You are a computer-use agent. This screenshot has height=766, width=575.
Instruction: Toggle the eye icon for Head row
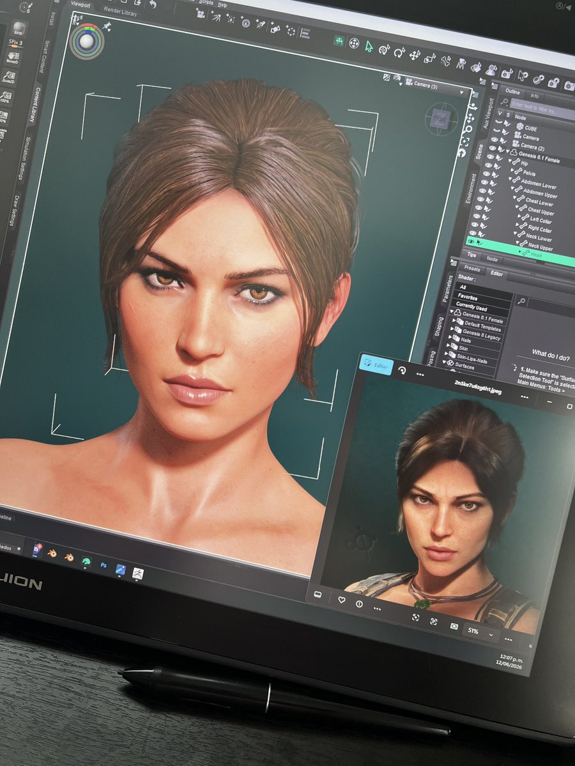[x=470, y=243]
